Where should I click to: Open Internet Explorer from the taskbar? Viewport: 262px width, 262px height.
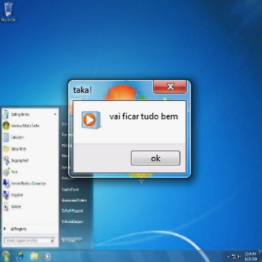[x=20, y=256]
